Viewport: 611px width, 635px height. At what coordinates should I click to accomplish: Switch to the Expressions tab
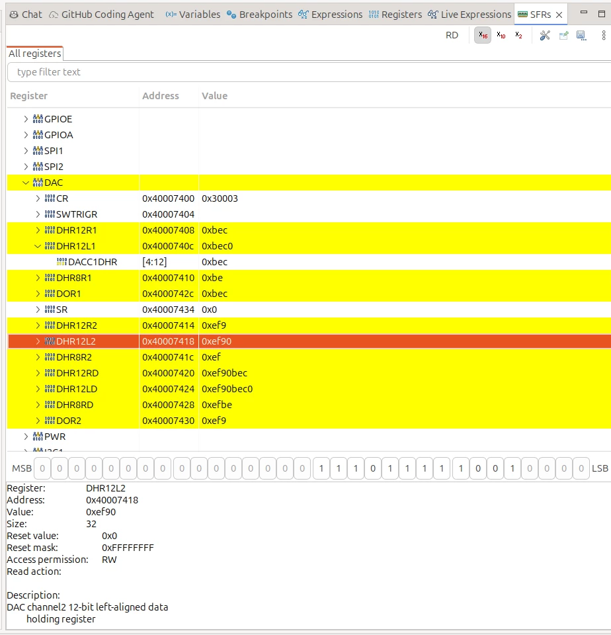click(x=331, y=15)
